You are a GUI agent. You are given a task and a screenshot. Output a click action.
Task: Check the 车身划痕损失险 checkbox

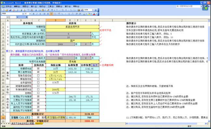[x=38, y=89]
